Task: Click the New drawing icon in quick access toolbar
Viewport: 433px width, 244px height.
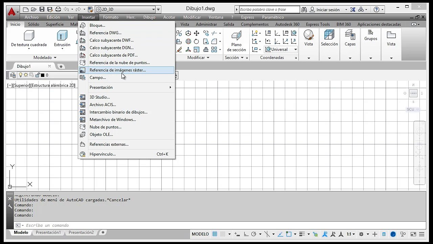Action: [x=26, y=9]
